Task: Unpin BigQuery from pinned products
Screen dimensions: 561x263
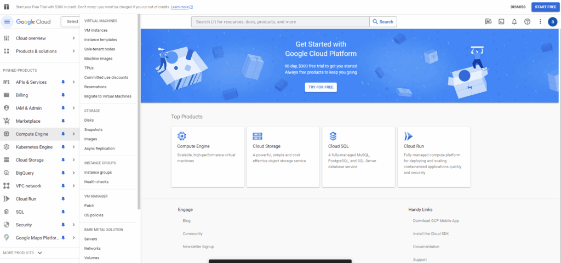Action: pos(63,173)
